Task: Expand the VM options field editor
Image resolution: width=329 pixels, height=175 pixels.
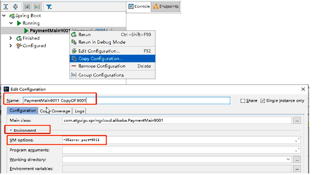Action: [x=297, y=140]
